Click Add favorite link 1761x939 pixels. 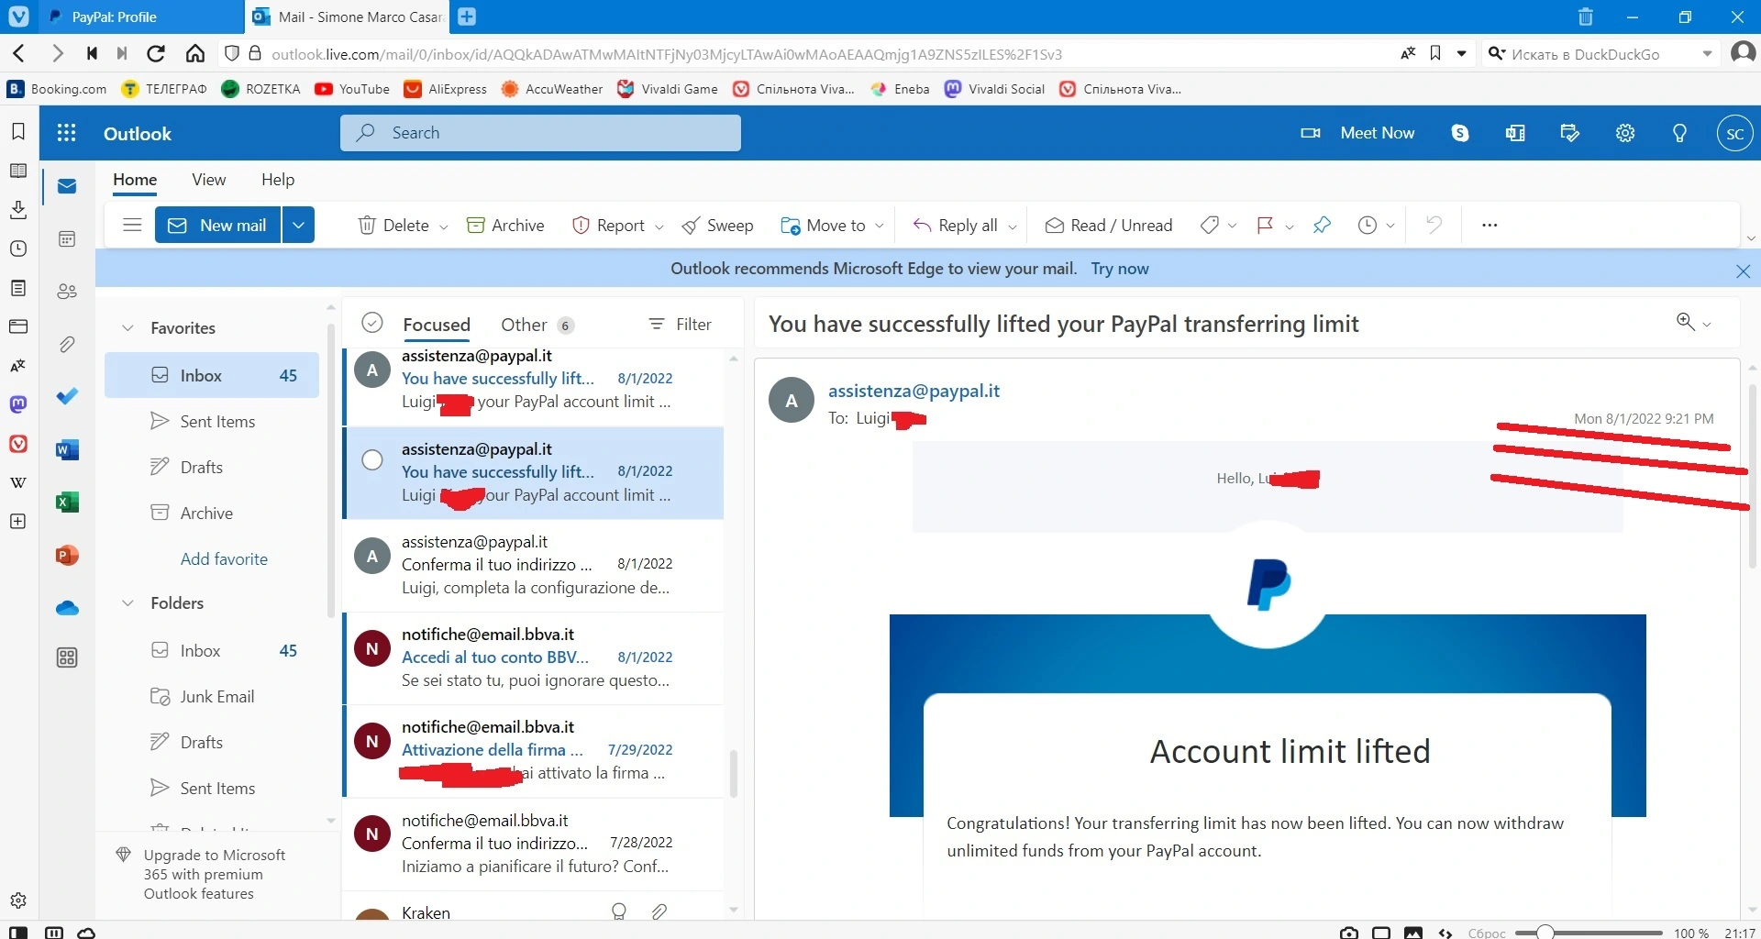[x=224, y=559]
